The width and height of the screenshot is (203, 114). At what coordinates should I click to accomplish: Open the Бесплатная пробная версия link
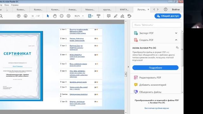click(157, 108)
